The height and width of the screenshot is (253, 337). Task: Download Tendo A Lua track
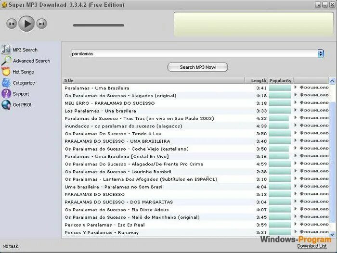click(314, 133)
